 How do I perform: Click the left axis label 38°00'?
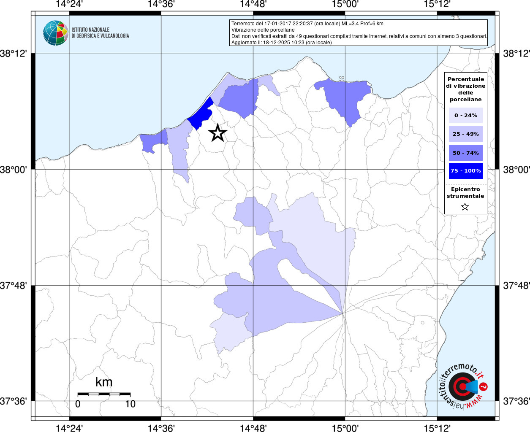coord(14,170)
